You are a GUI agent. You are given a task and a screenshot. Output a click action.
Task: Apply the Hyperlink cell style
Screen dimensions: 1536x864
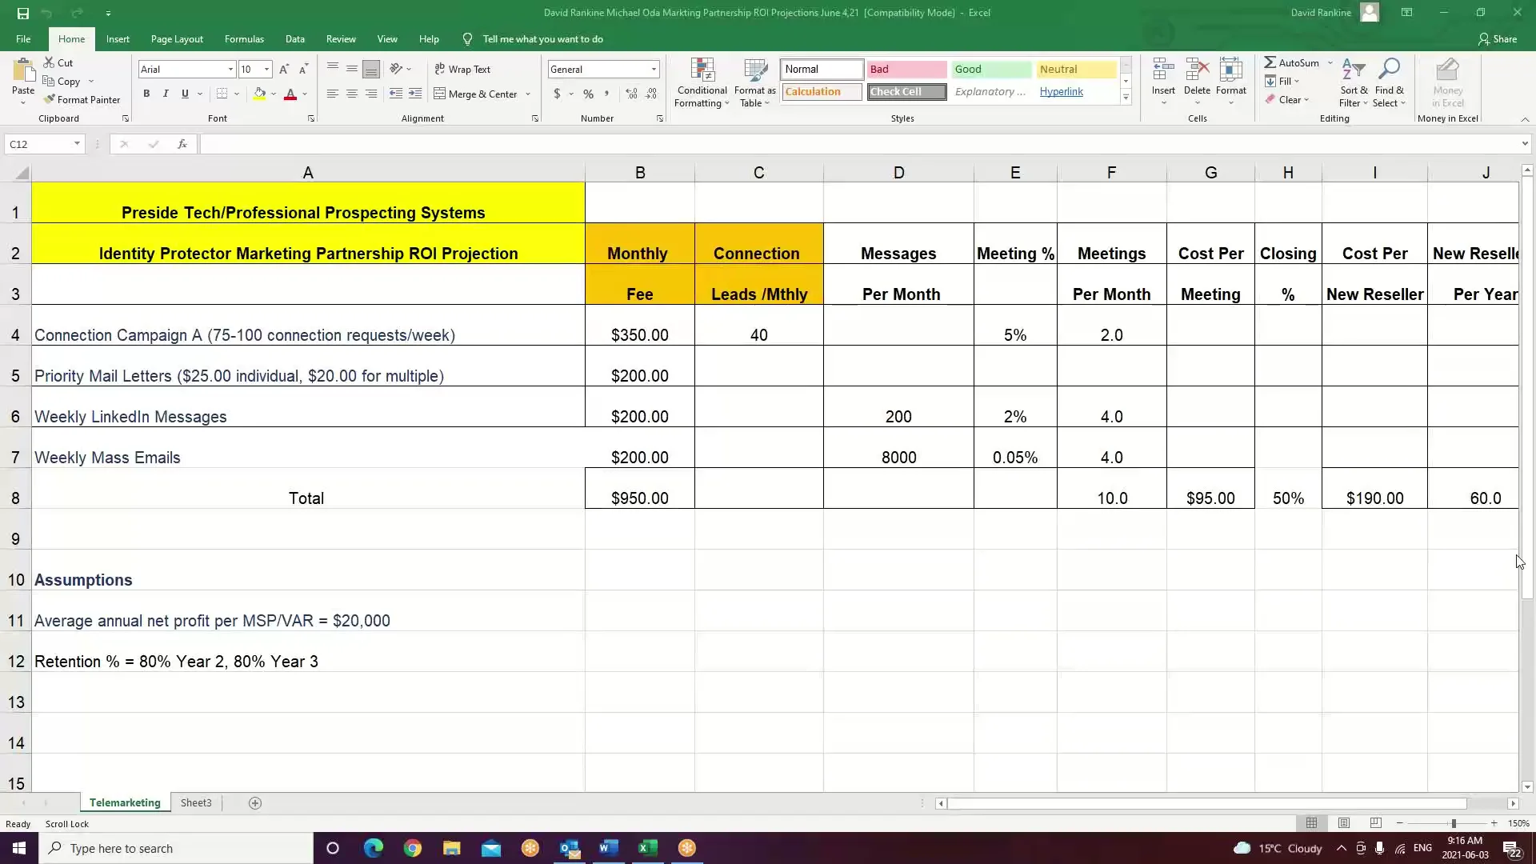point(1061,91)
